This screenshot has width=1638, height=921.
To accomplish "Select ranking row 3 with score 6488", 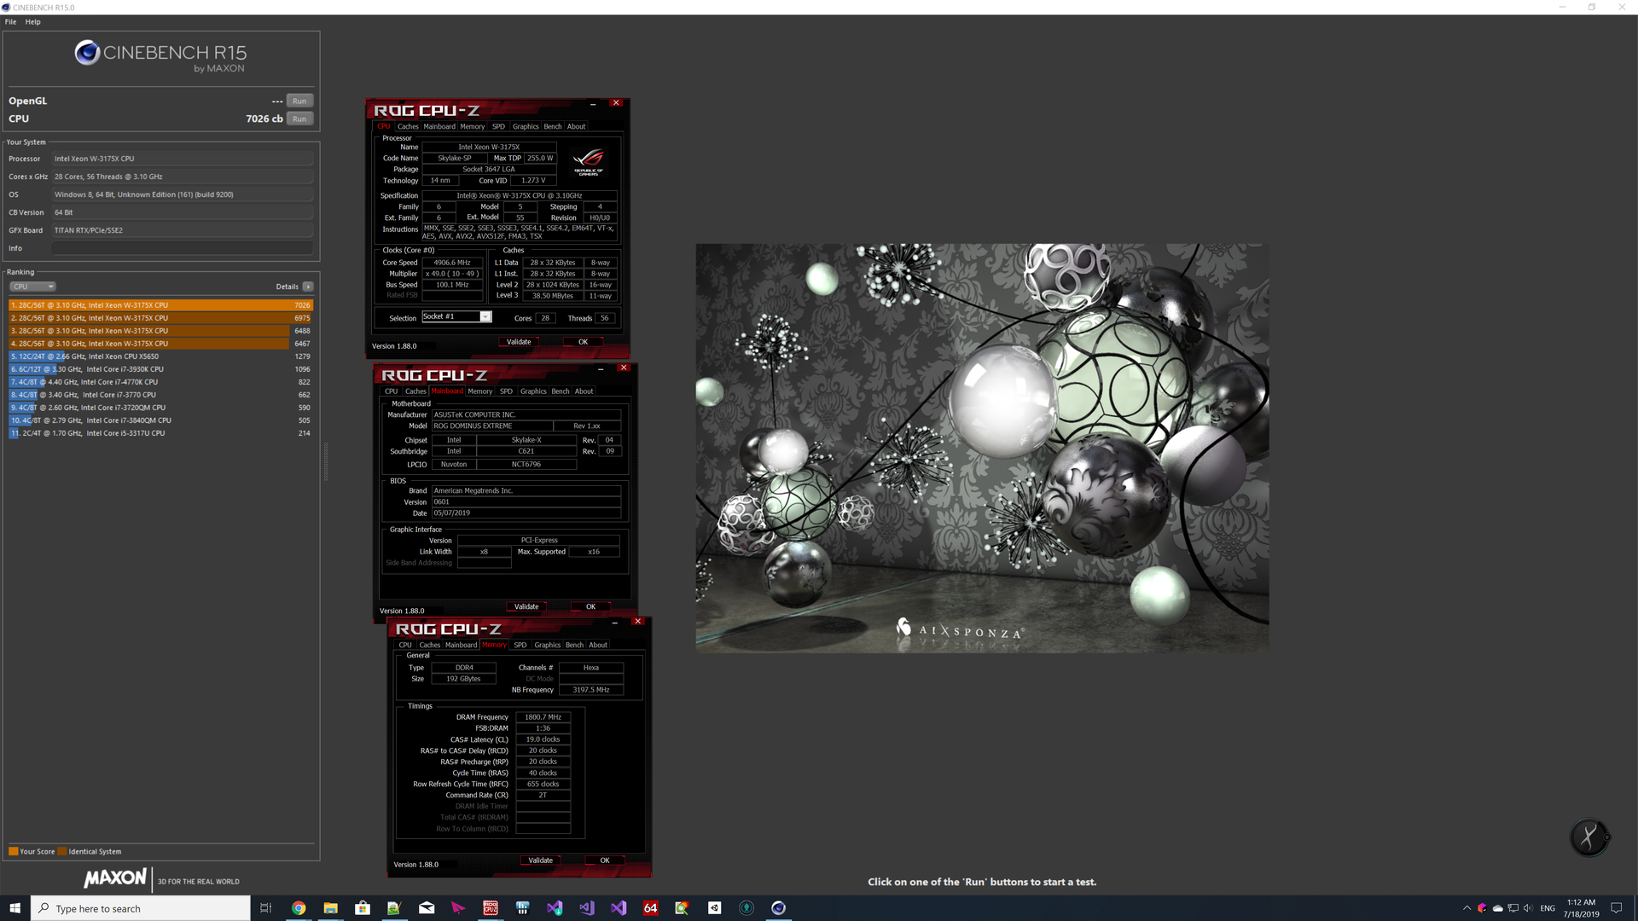I will 161,331.
